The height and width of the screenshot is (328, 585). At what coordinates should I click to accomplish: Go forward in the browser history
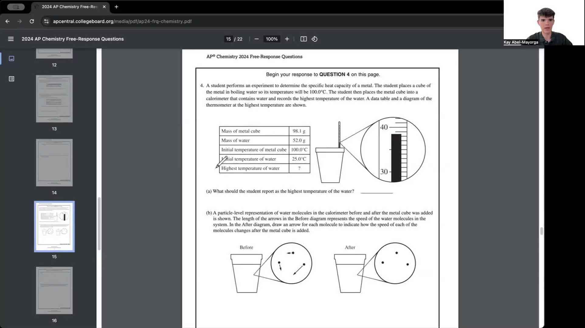20,21
